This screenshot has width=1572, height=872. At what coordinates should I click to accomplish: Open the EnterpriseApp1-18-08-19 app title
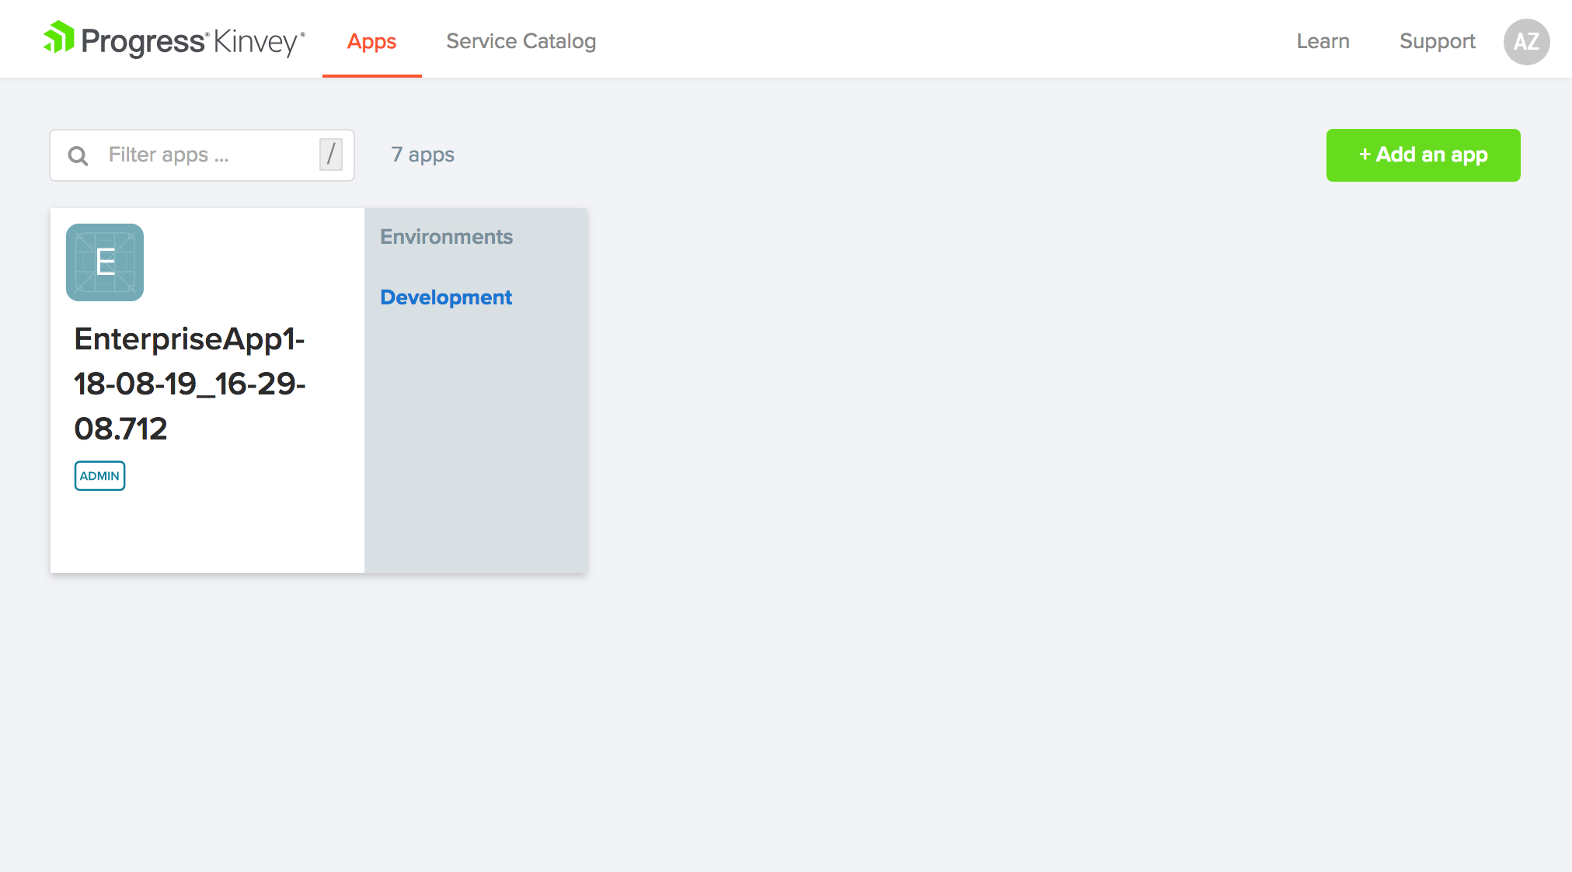(x=190, y=384)
